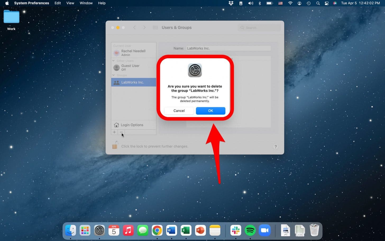Image resolution: width=385 pixels, height=241 pixels.
Task: Open Spotlight search in menu bar
Action: pos(318,3)
